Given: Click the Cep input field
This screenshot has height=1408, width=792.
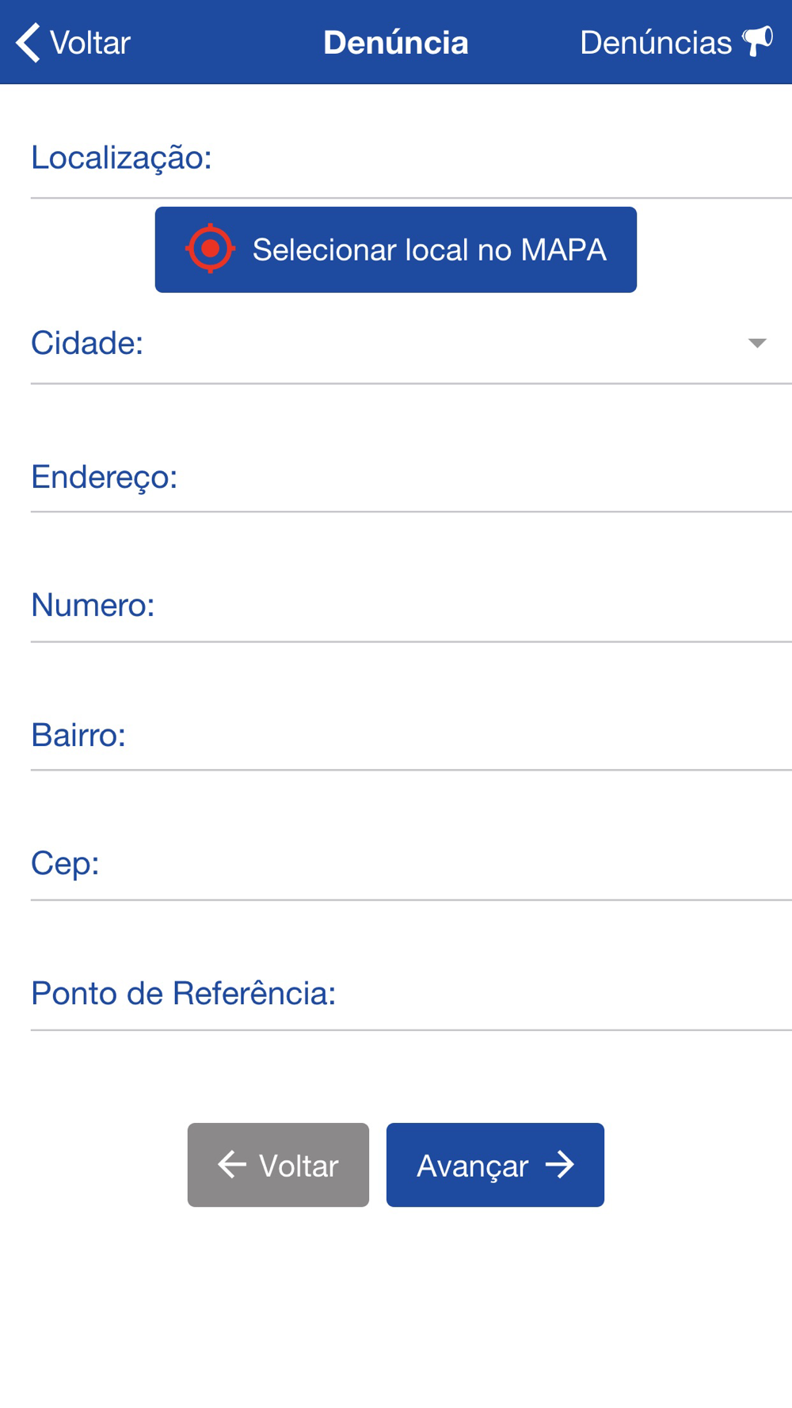Looking at the screenshot, I should [x=411, y=864].
